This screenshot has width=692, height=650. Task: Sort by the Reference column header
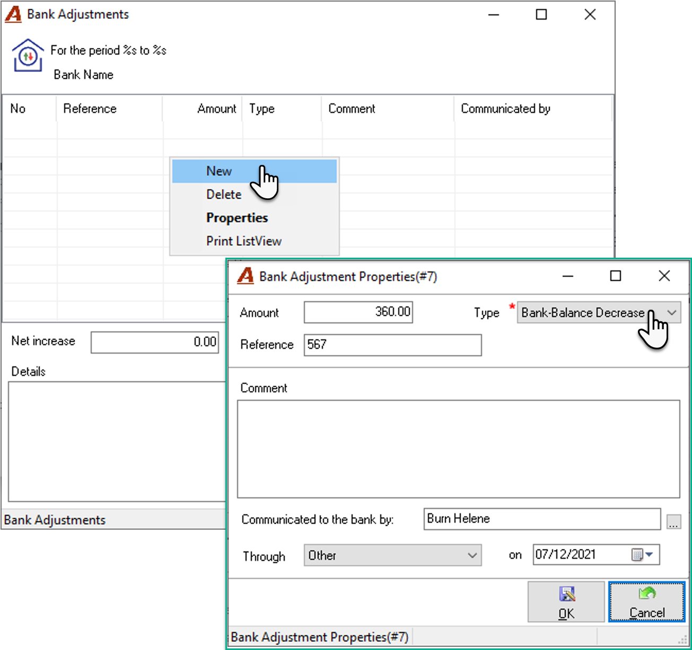pyautogui.click(x=110, y=109)
